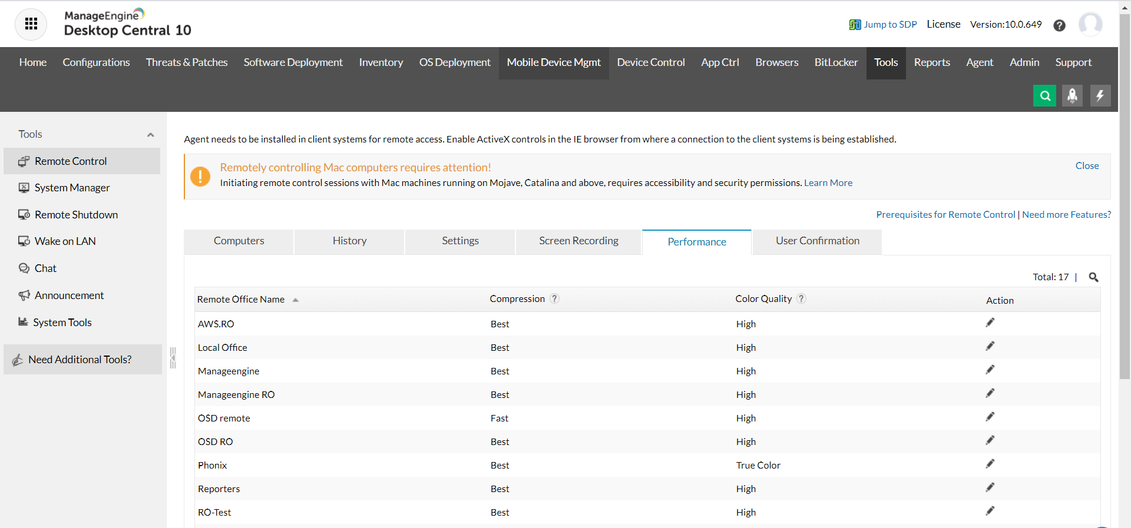Image resolution: width=1131 pixels, height=528 pixels.
Task: Click the System Manager sidebar icon
Action: coord(24,188)
